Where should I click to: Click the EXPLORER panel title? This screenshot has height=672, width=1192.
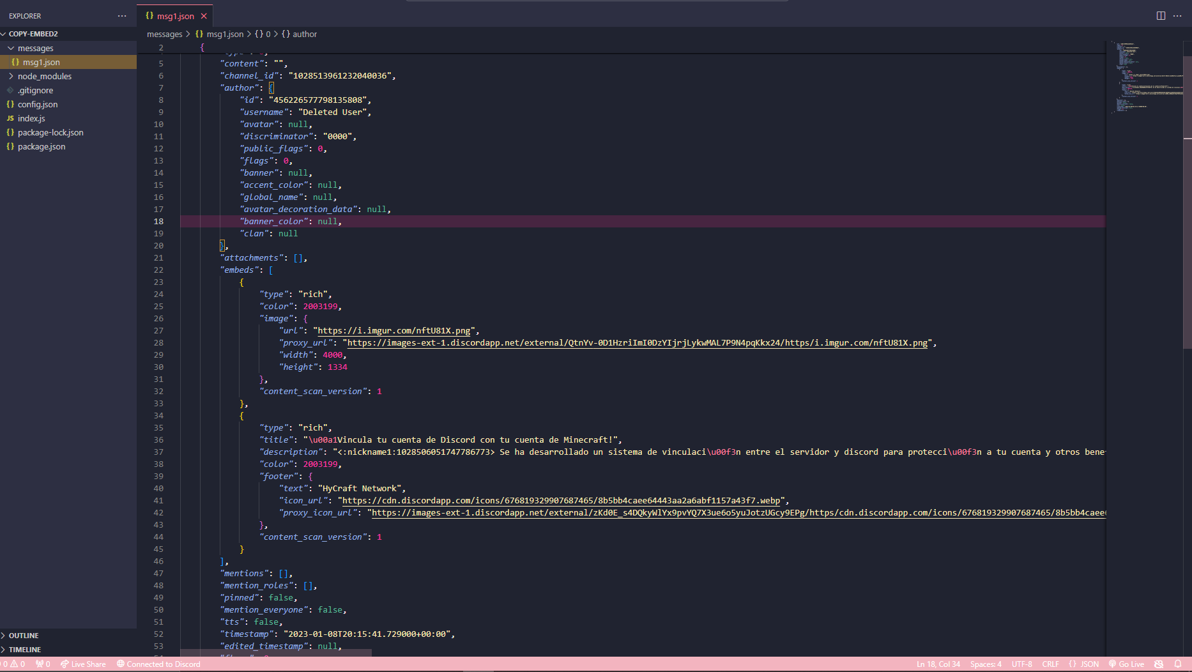25,16
